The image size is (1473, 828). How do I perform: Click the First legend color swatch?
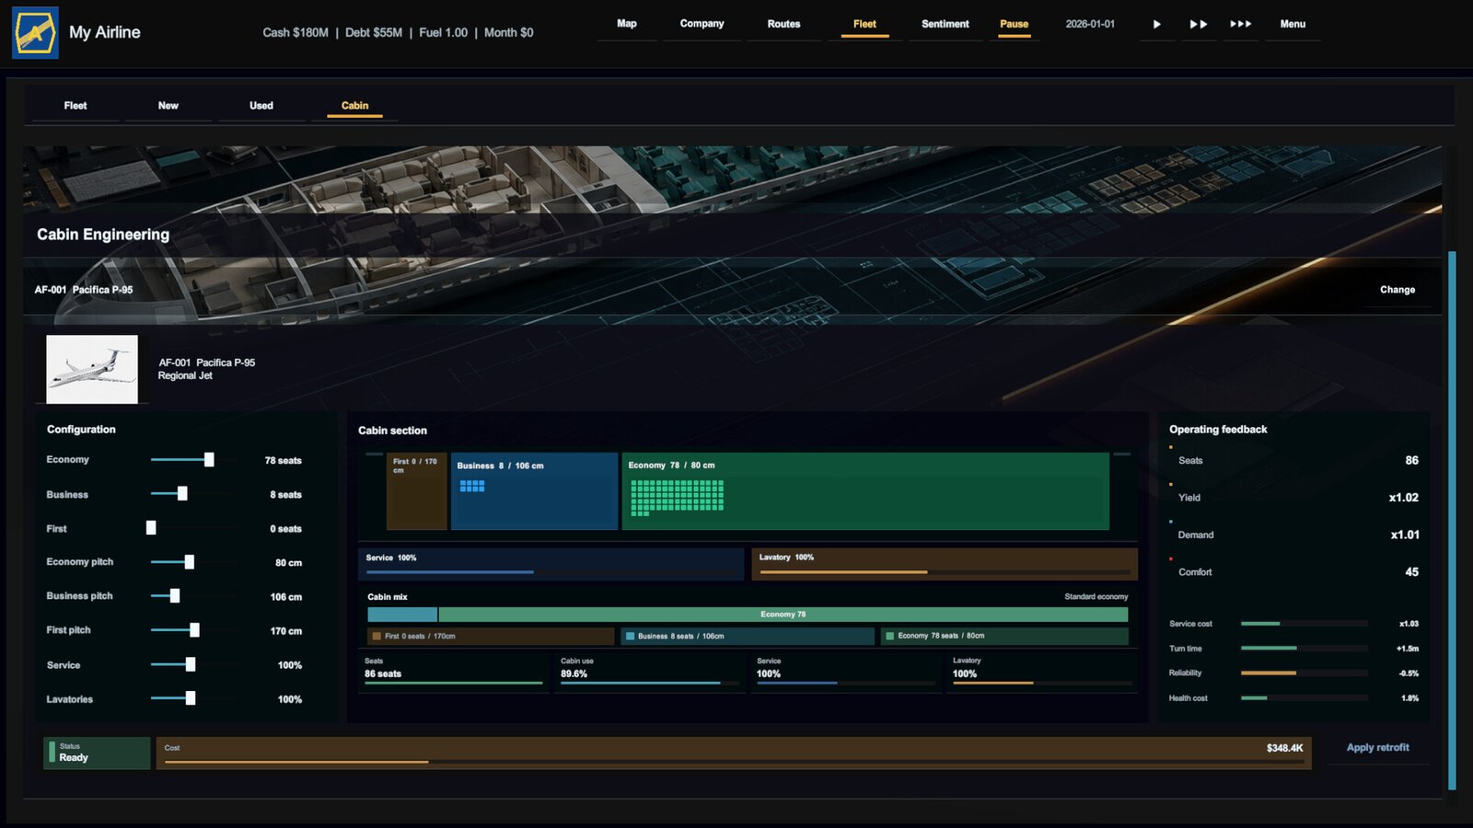(377, 636)
